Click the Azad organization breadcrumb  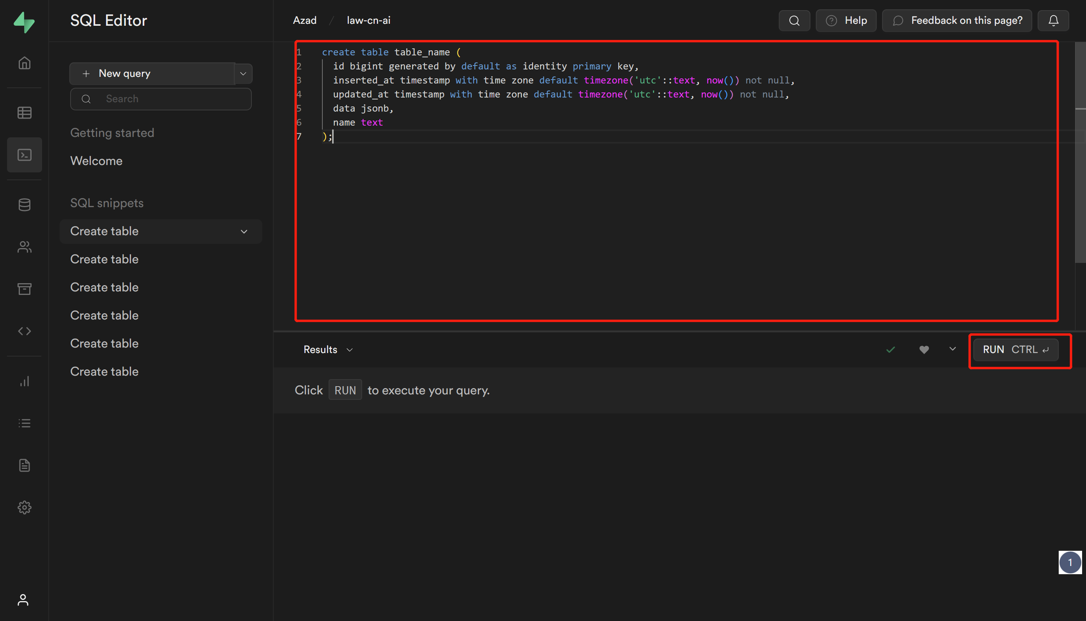tap(305, 20)
